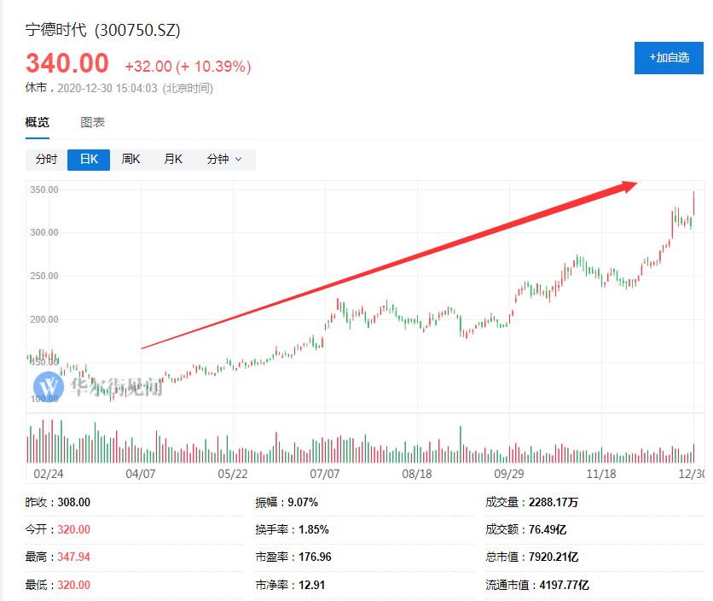This screenshot has height=601, width=713.
Task: Click the 05/22 date axis label
Action: click(x=233, y=474)
